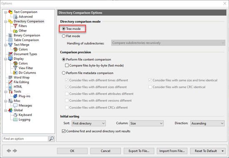
Task: Click the Binary Comparison icon
Action: 10,35
